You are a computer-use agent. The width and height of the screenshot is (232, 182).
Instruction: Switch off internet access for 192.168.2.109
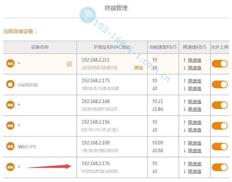pos(220,147)
